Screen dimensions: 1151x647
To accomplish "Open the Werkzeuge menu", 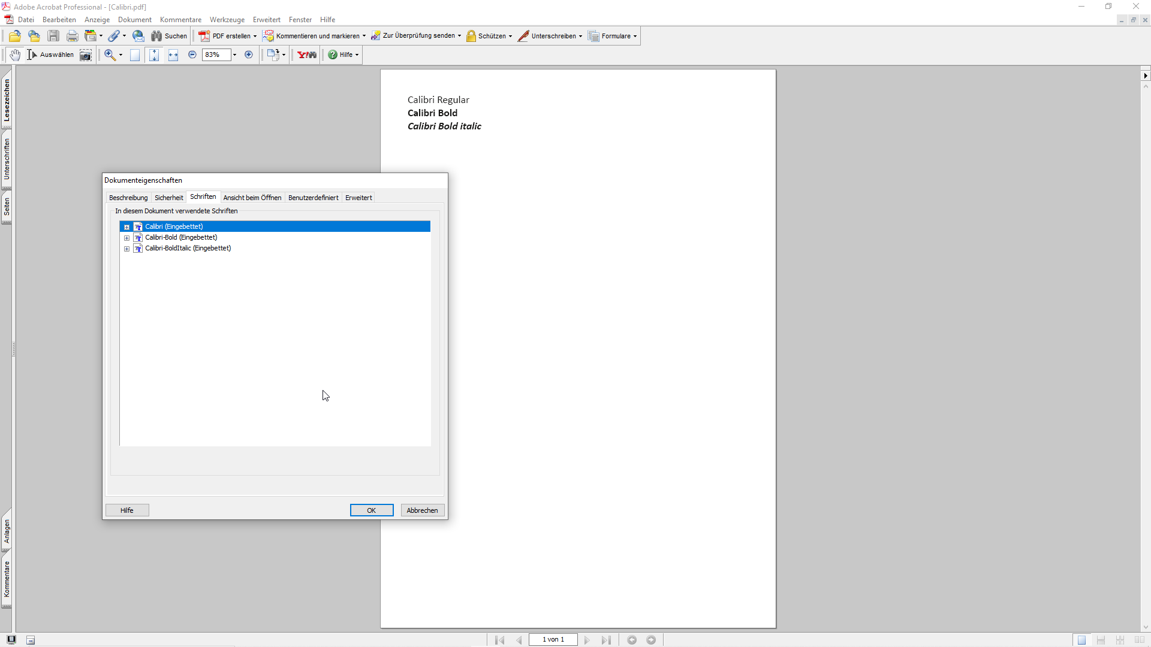I will pyautogui.click(x=227, y=20).
